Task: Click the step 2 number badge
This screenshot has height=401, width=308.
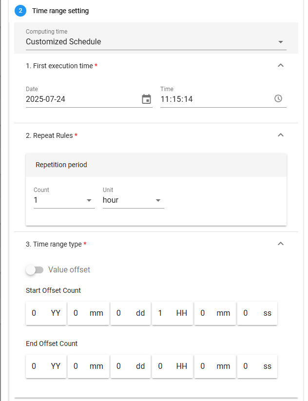Action: pyautogui.click(x=20, y=10)
